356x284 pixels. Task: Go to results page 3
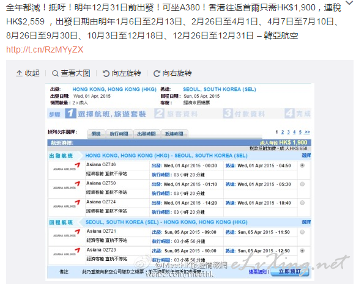click(288, 132)
